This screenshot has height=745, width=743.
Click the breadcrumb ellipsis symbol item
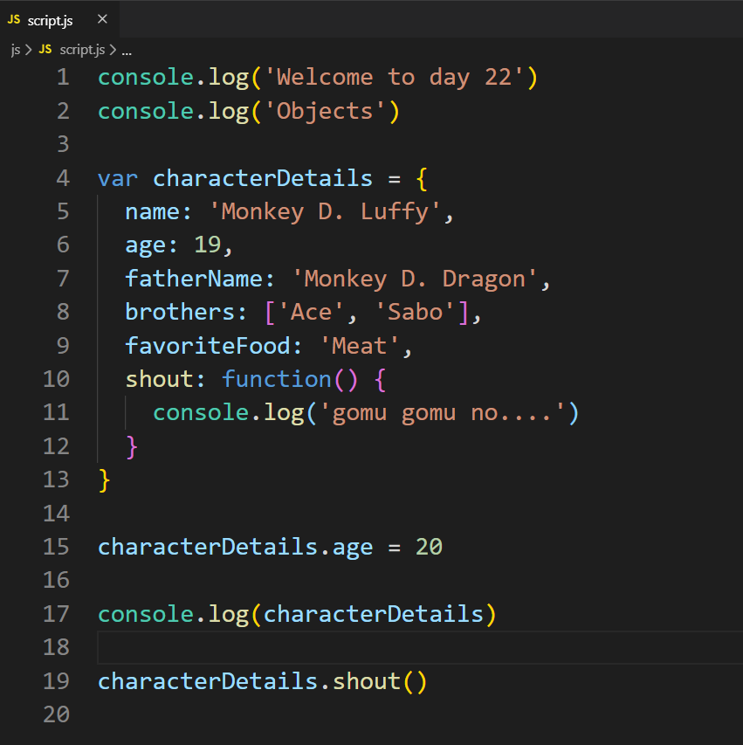(x=127, y=51)
